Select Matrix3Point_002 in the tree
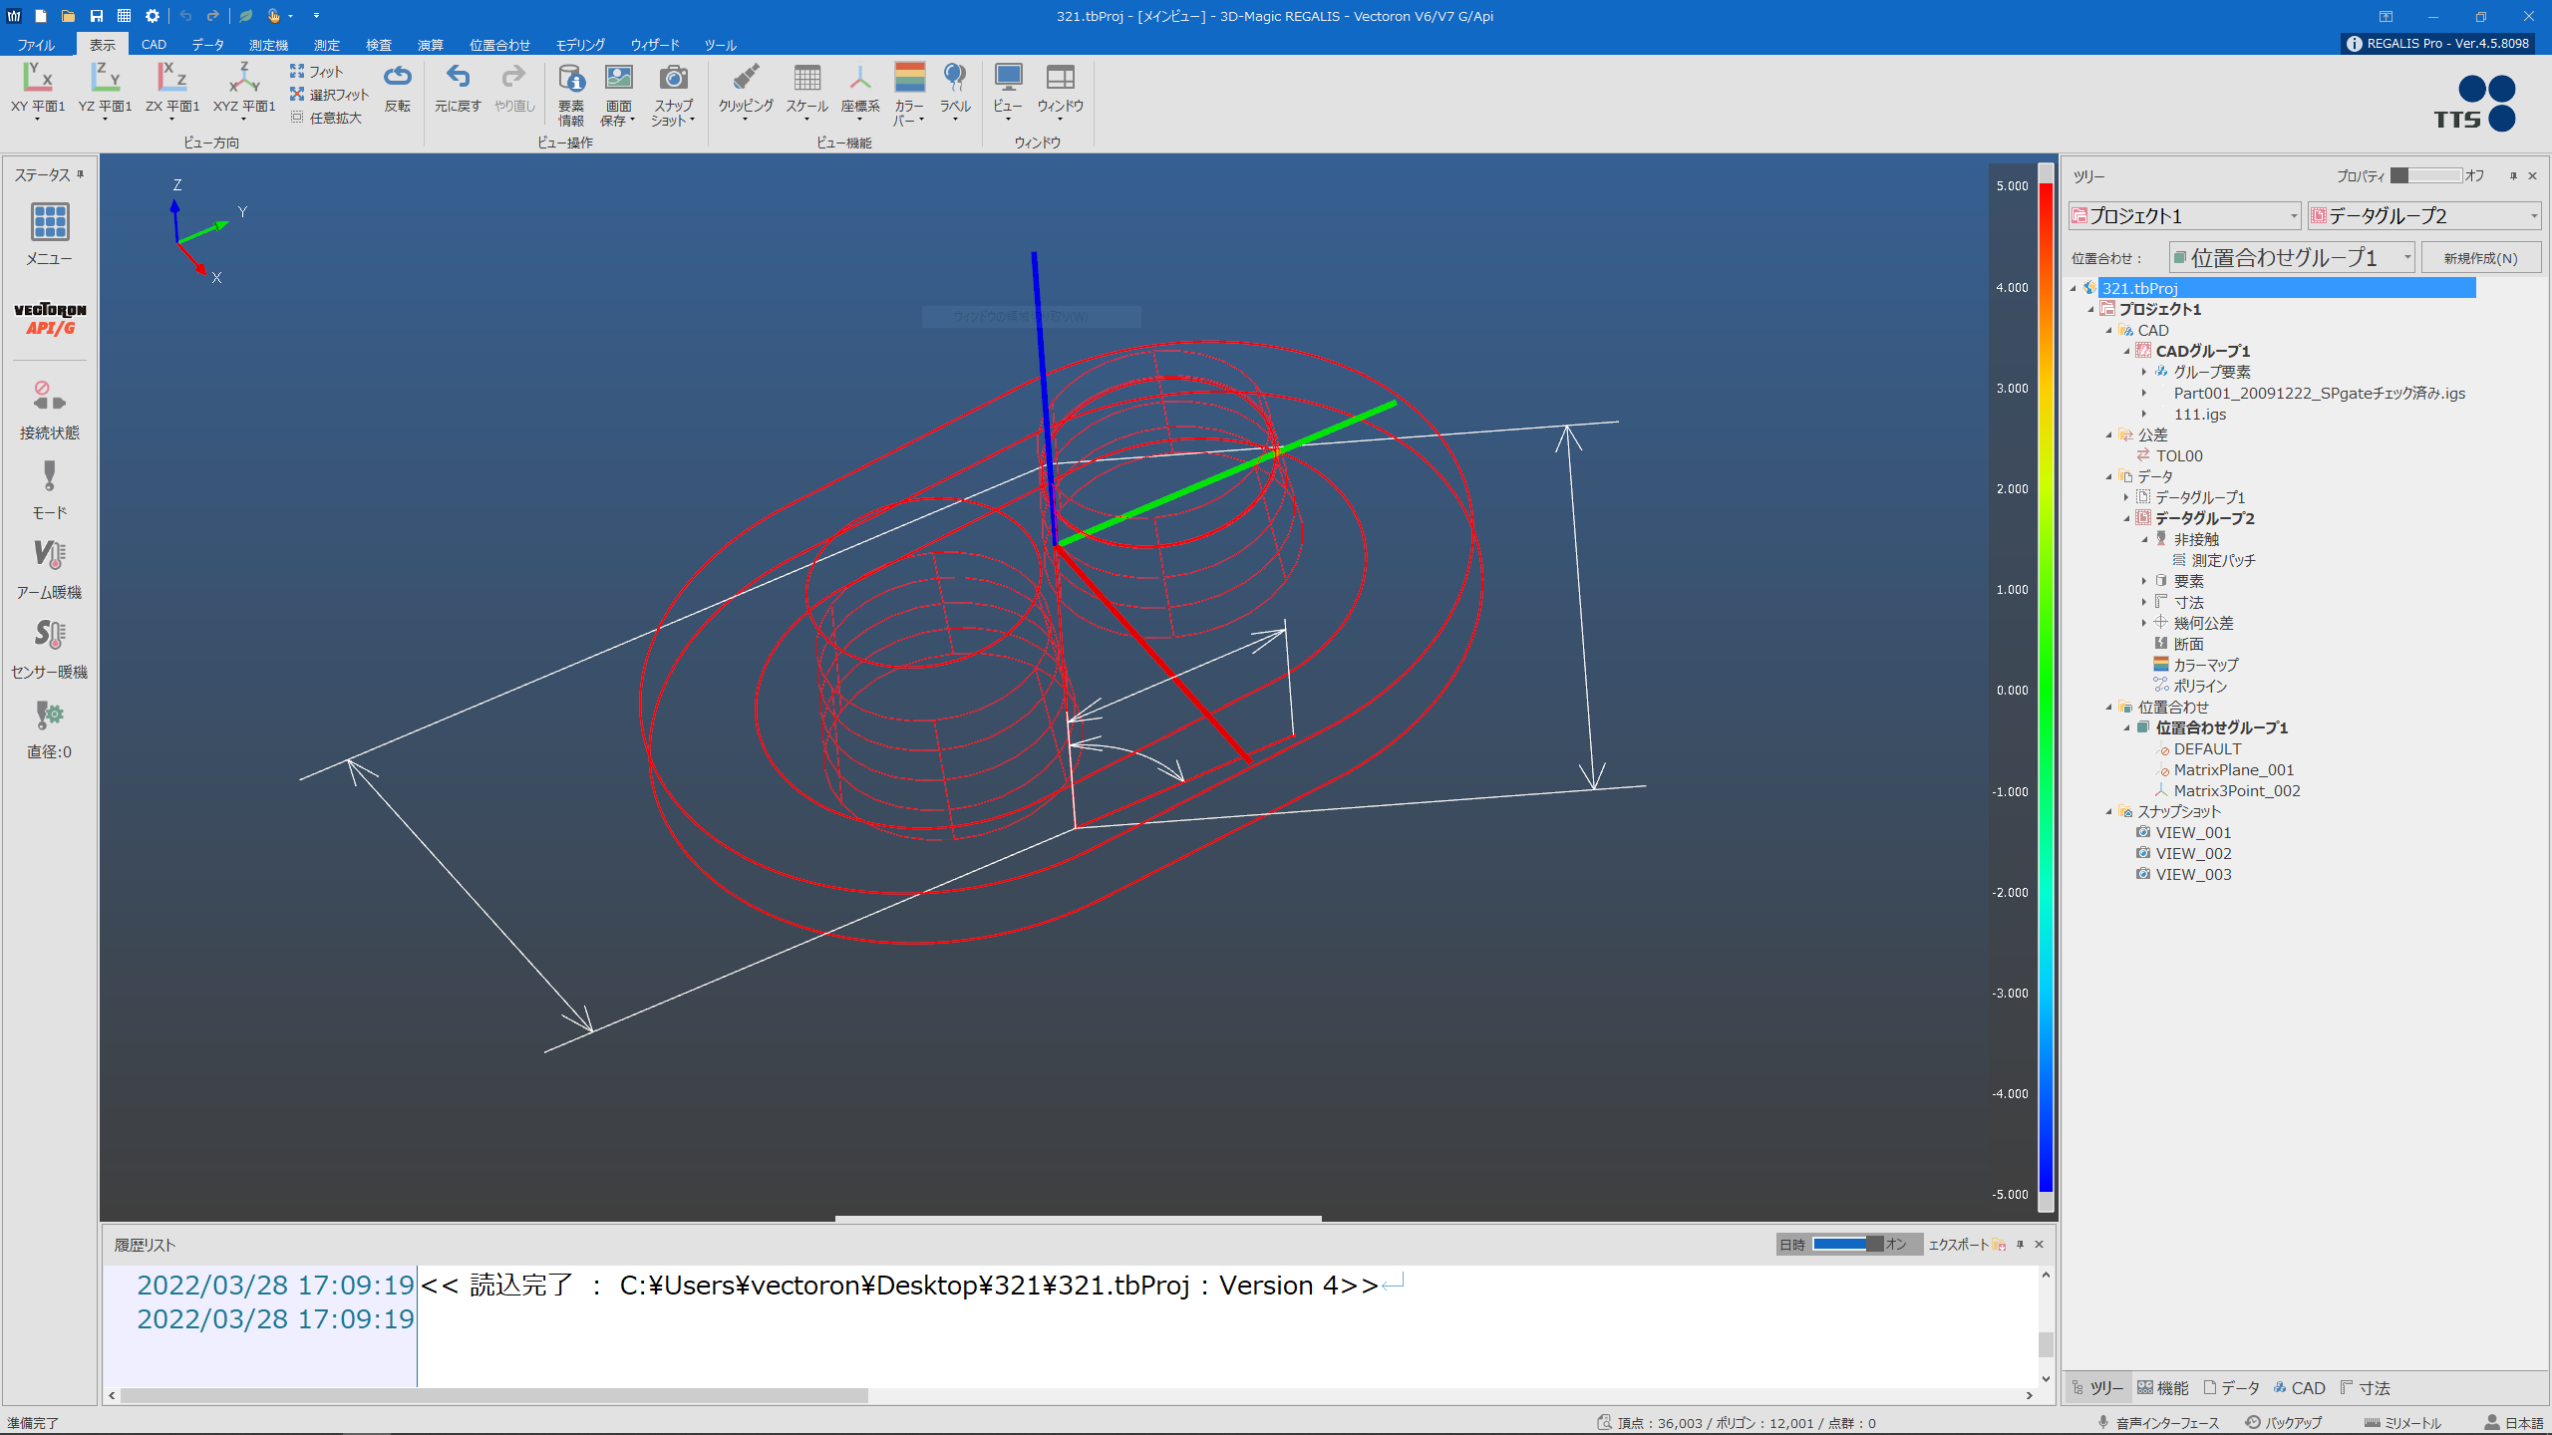2552x1435 pixels. coord(2236,790)
